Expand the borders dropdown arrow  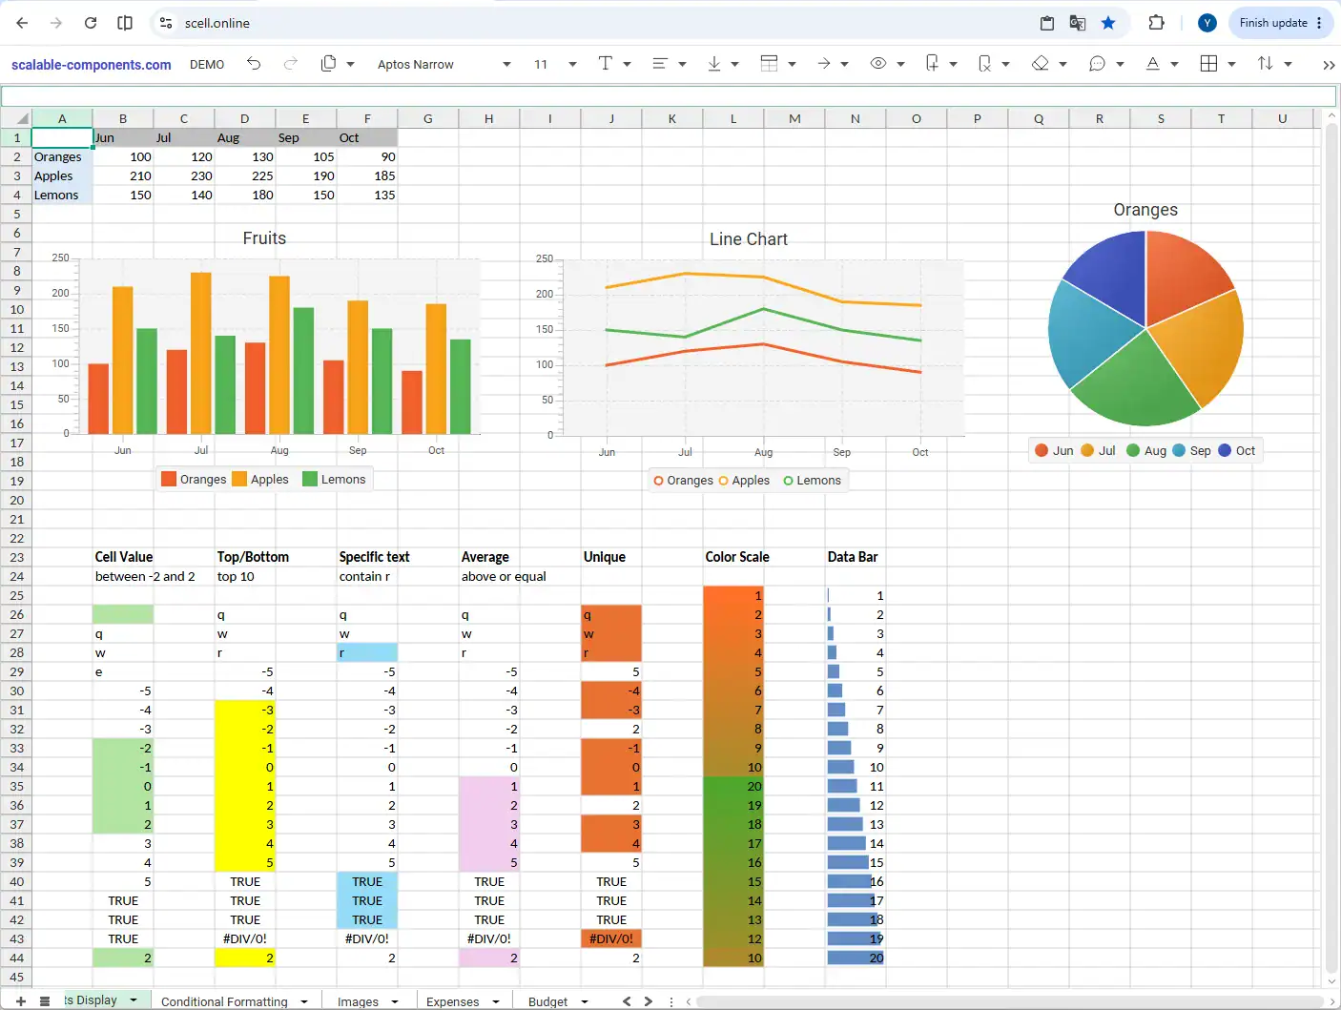[x=1231, y=64]
